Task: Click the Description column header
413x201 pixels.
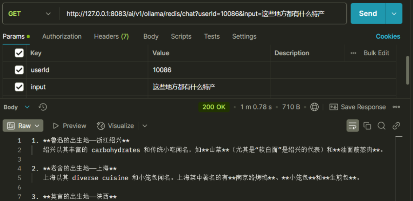Action: coord(292,53)
